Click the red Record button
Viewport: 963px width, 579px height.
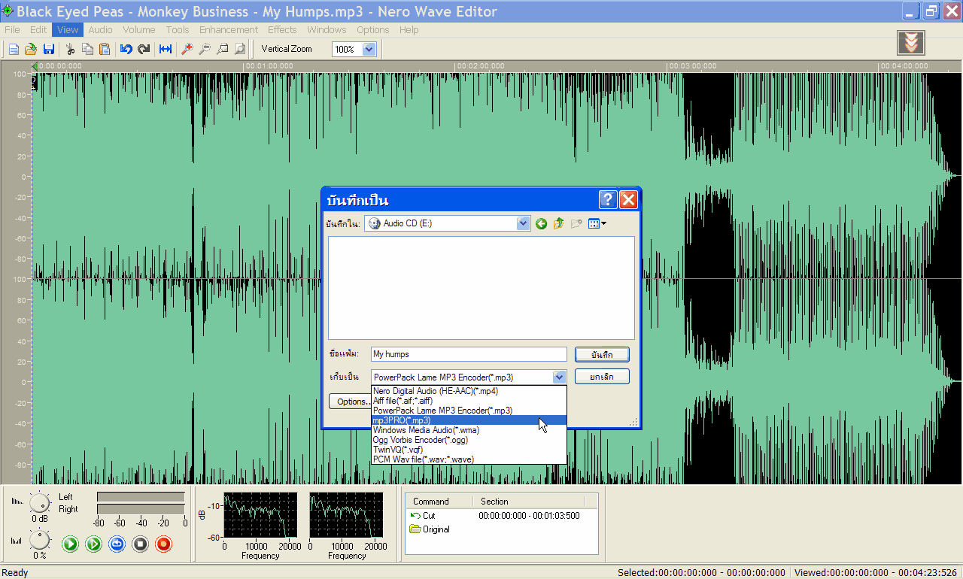[164, 544]
